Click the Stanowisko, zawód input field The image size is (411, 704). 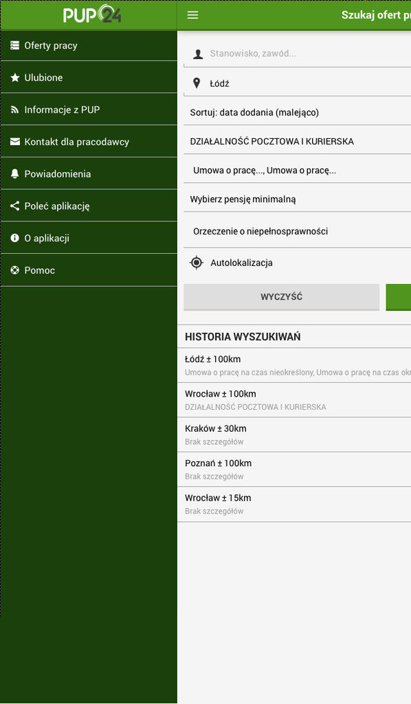297,54
